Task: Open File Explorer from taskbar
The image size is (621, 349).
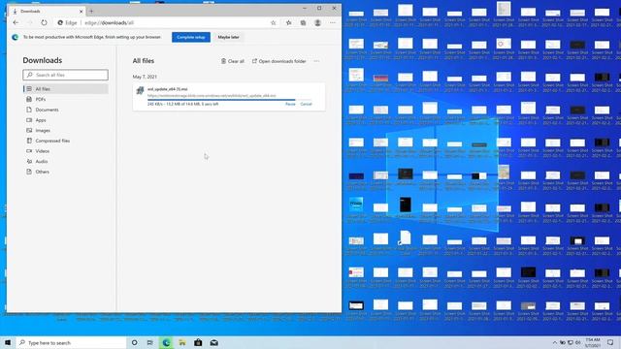Action: [182, 342]
